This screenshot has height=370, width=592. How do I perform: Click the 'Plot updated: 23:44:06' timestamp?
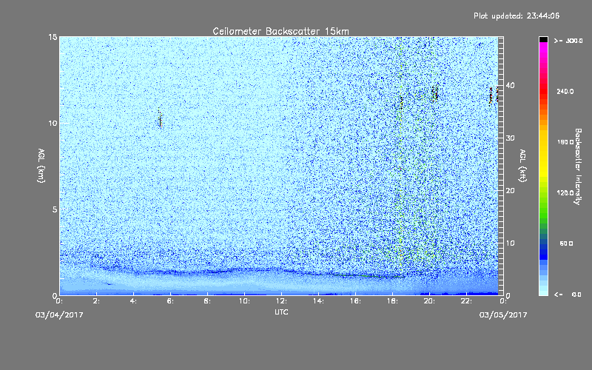517,16
